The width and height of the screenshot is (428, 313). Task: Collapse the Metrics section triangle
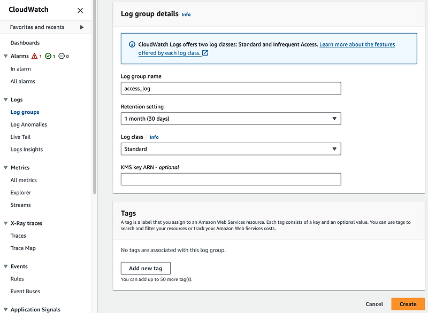pyautogui.click(x=5, y=168)
